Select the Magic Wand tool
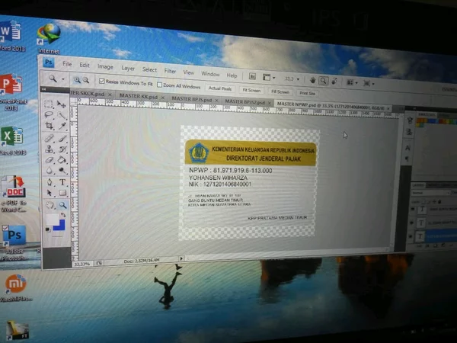The height and width of the screenshot is (343, 457). pos(62,115)
